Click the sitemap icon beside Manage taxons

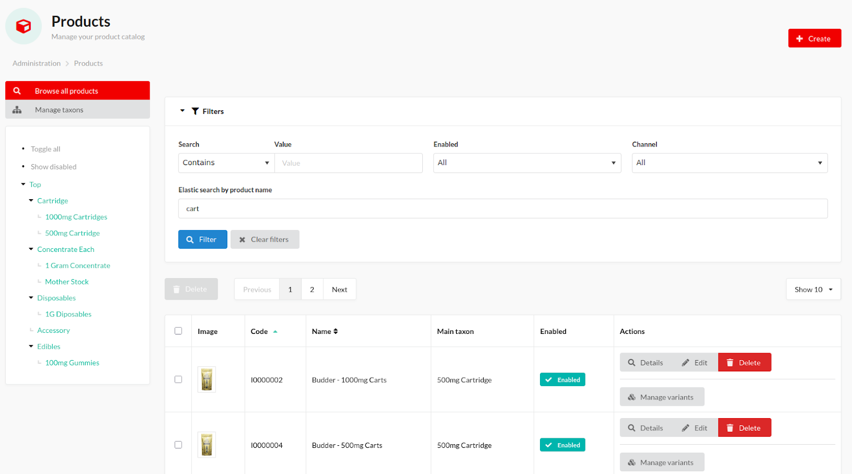pos(17,110)
